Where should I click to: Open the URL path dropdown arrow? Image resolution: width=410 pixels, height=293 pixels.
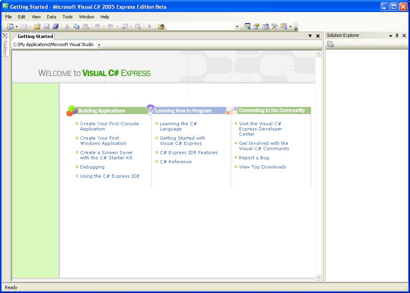[x=99, y=45]
